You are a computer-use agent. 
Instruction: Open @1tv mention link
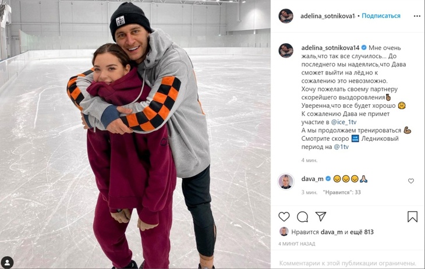coord(341,147)
